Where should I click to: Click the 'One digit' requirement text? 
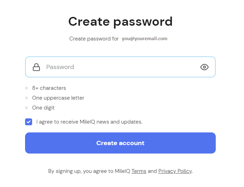pyautogui.click(x=43, y=108)
